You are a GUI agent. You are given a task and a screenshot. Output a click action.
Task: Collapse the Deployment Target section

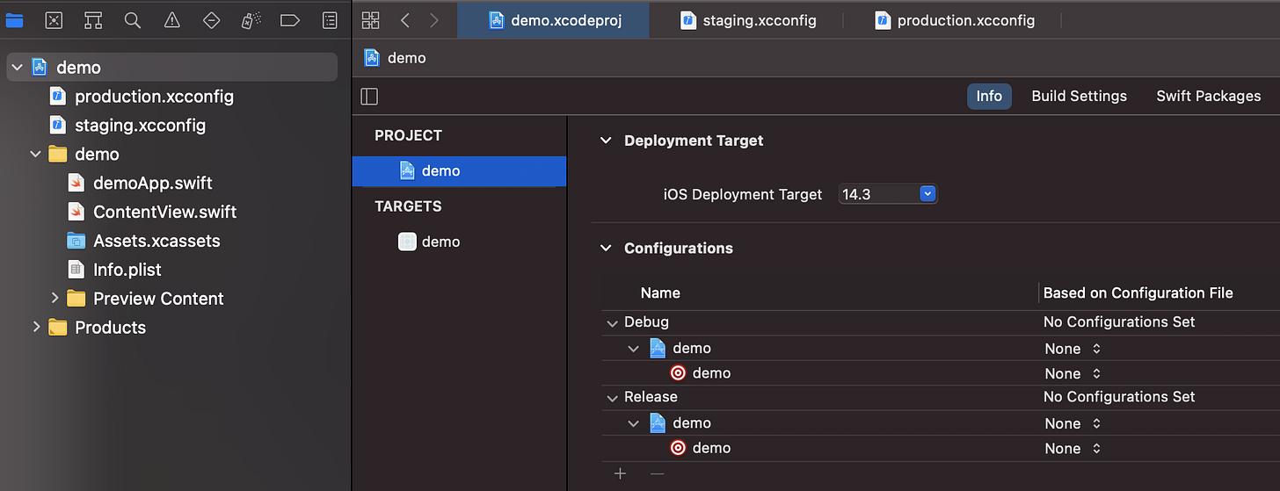[605, 141]
